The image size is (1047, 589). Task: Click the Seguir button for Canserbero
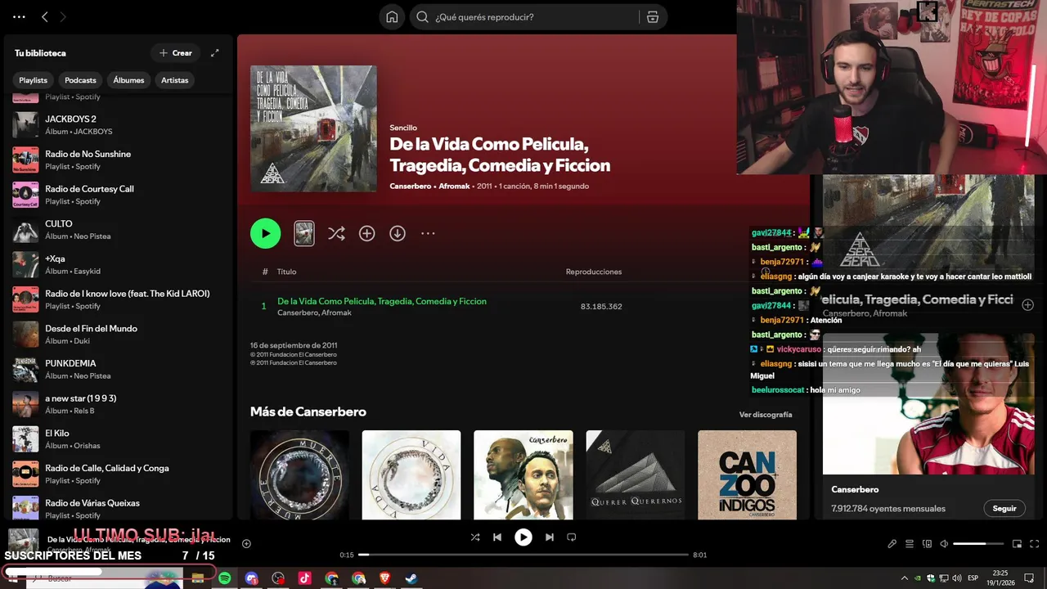pos(1004,508)
